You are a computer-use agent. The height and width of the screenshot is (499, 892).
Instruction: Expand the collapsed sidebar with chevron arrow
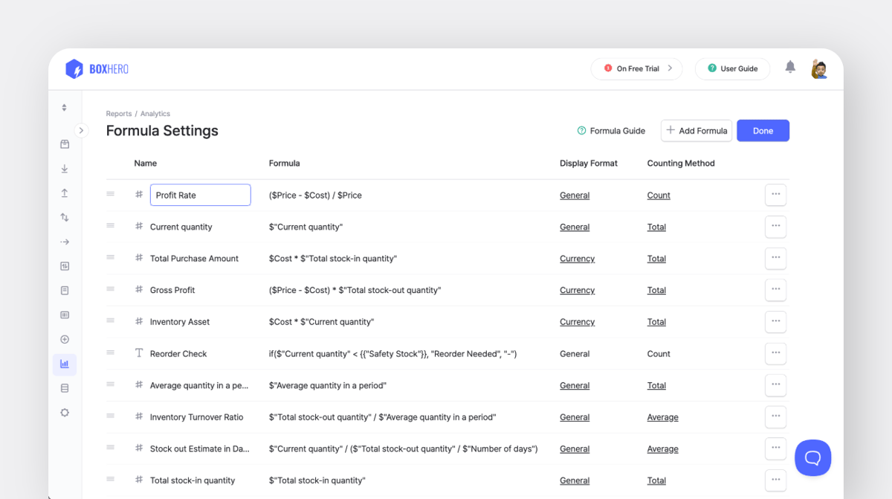pyautogui.click(x=82, y=131)
